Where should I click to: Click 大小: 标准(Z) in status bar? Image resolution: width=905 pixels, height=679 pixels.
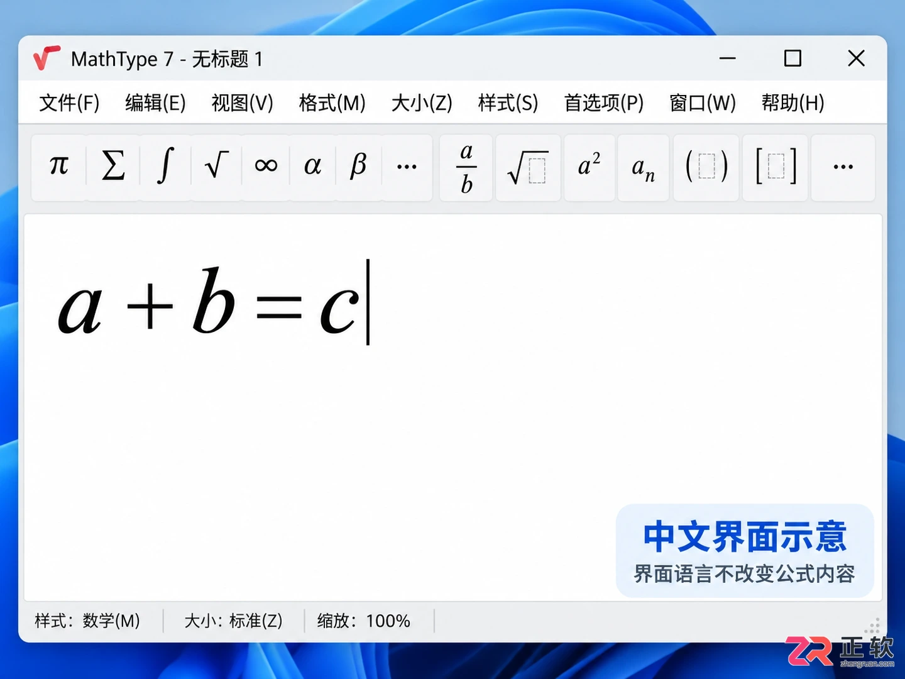(x=233, y=621)
